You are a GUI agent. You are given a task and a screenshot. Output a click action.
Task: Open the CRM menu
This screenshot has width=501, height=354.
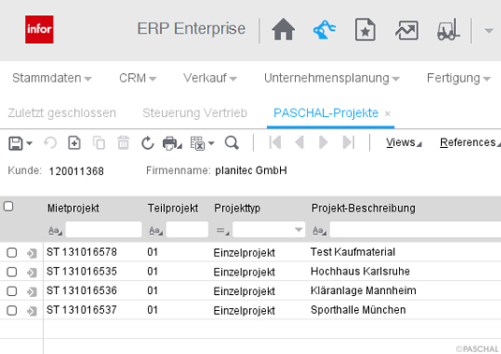click(x=138, y=78)
